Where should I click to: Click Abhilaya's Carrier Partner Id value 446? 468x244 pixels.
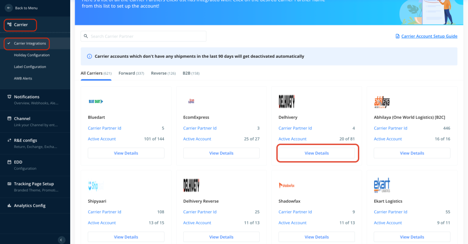pos(447,128)
